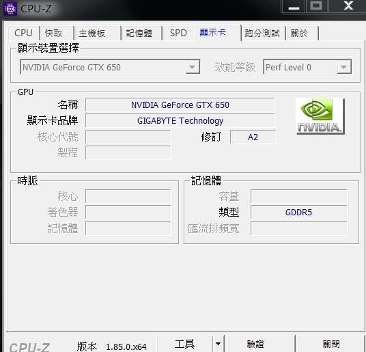Switch to the 關於 tab
The height and width of the screenshot is (352, 366).
pyautogui.click(x=302, y=33)
